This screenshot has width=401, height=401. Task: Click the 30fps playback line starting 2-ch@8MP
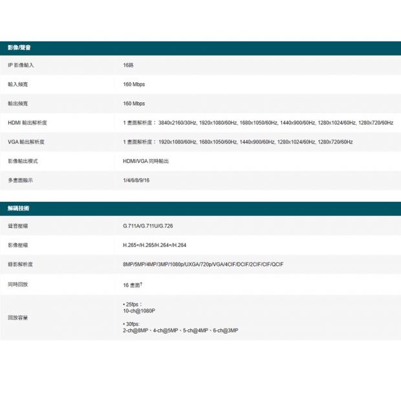click(180, 331)
